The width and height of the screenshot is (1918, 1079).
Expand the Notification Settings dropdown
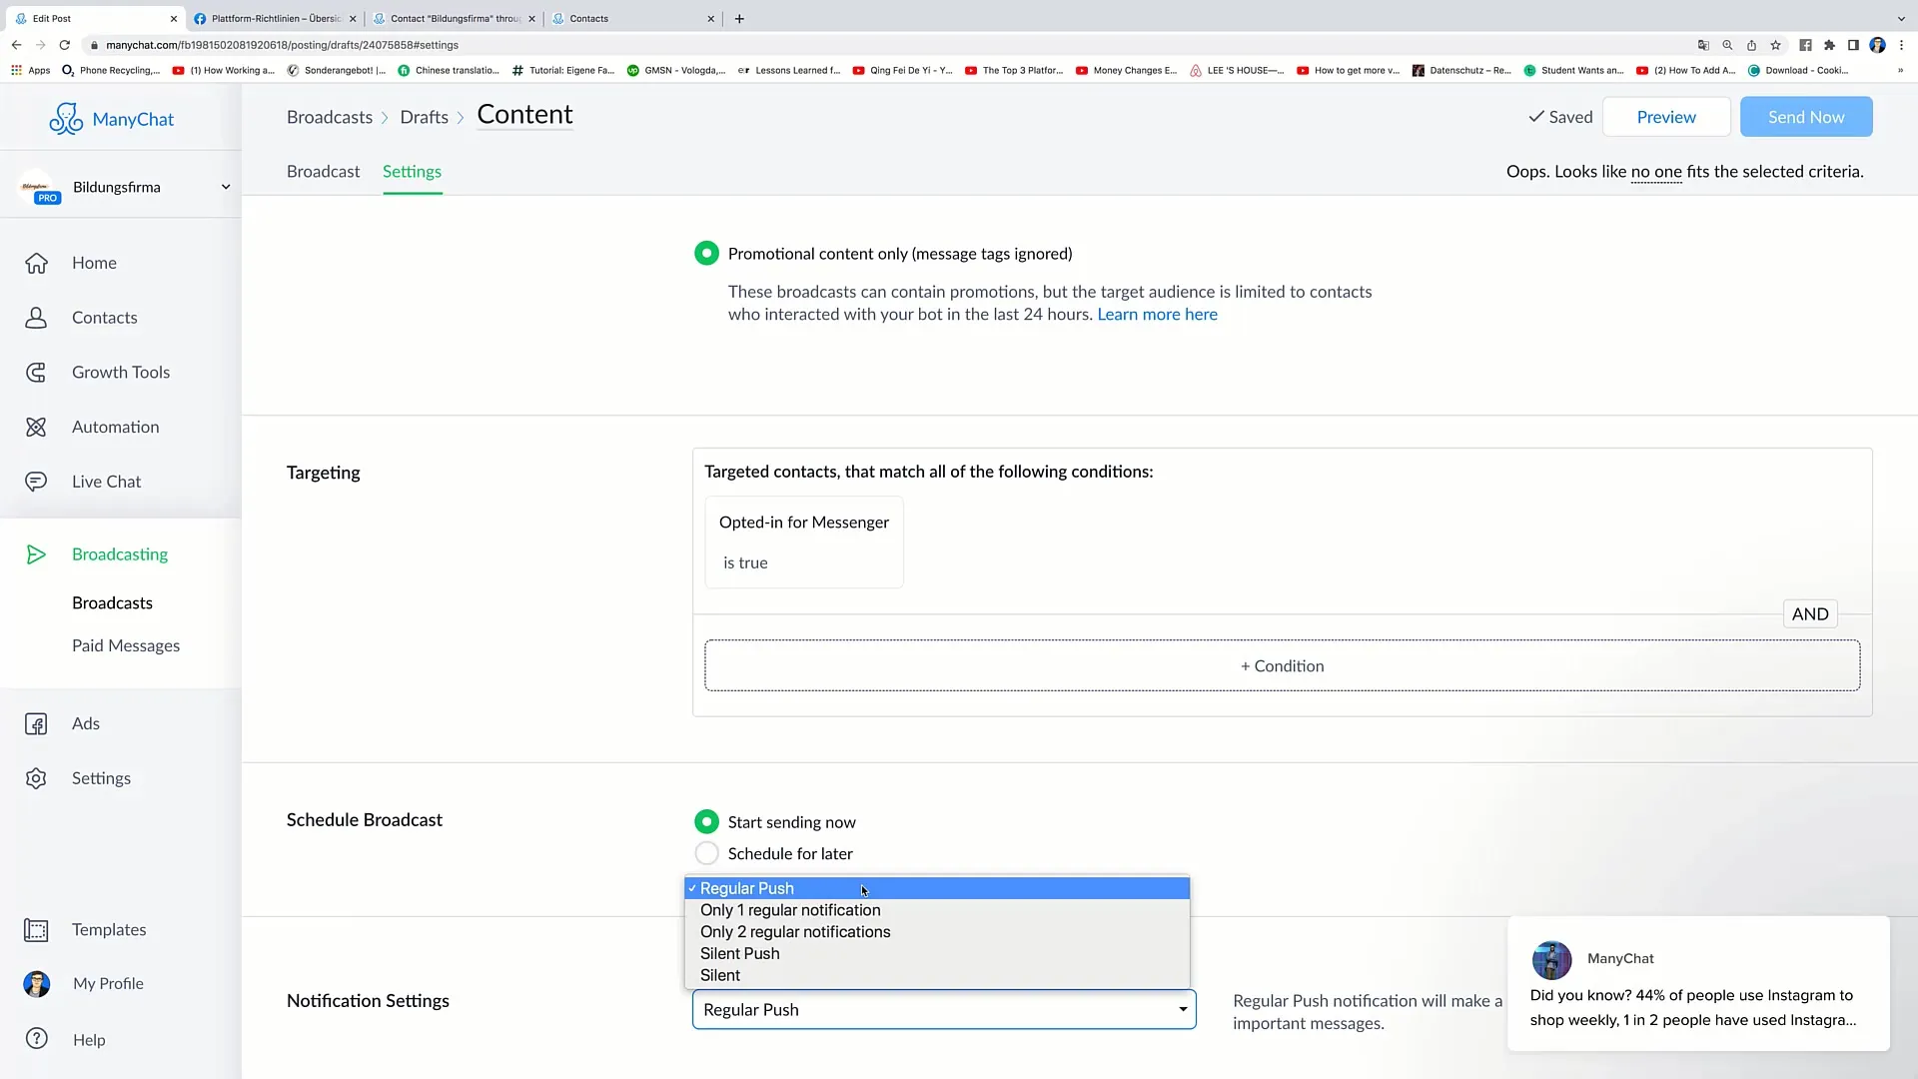coord(943,1009)
